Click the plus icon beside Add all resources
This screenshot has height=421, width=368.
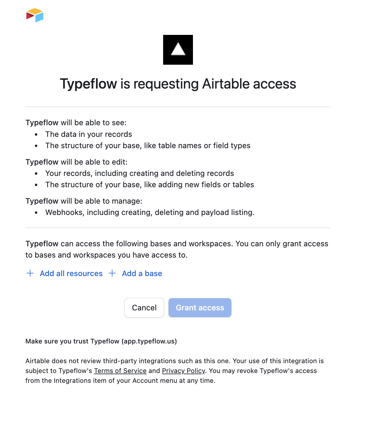coord(30,273)
